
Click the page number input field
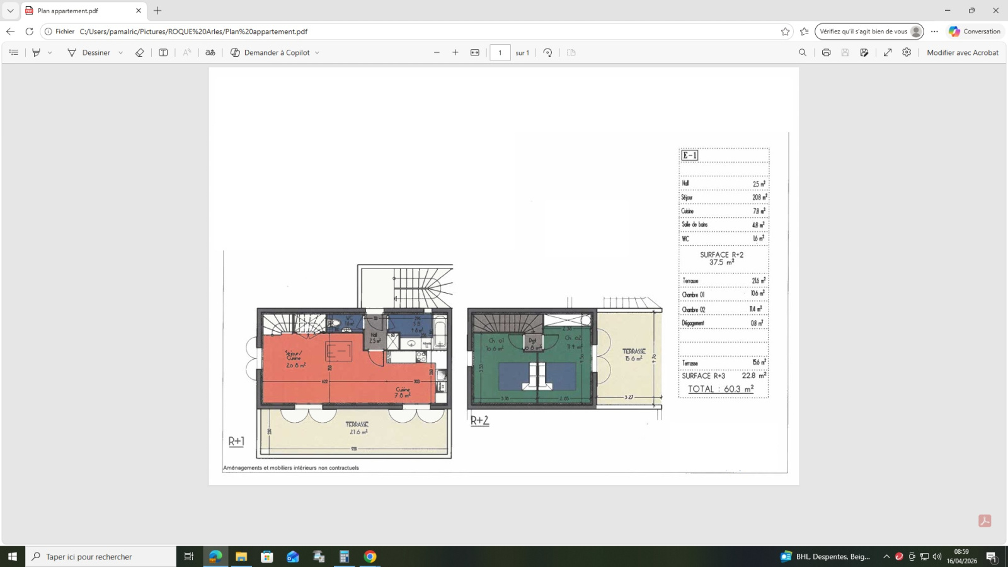point(500,52)
